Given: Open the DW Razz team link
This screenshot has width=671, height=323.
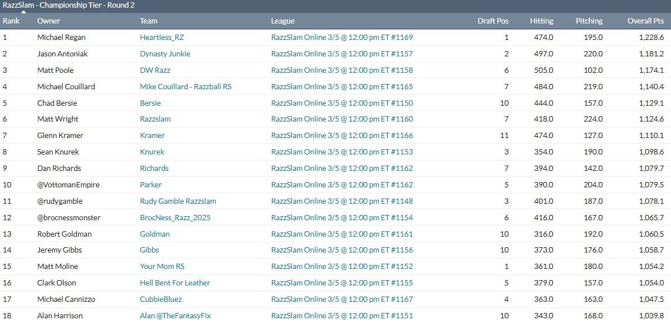Looking at the screenshot, I should tap(155, 70).
